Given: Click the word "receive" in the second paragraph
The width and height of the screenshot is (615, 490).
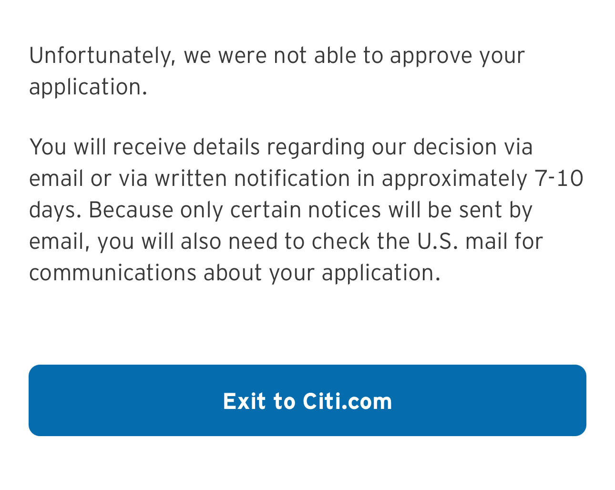Looking at the screenshot, I should [x=149, y=147].
